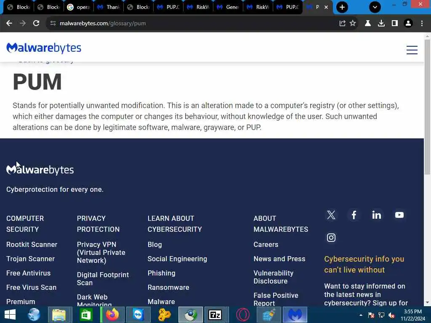Screen dimensions: 431x323
Task: Bookmark this page with the star icon
Action: tap(353, 24)
